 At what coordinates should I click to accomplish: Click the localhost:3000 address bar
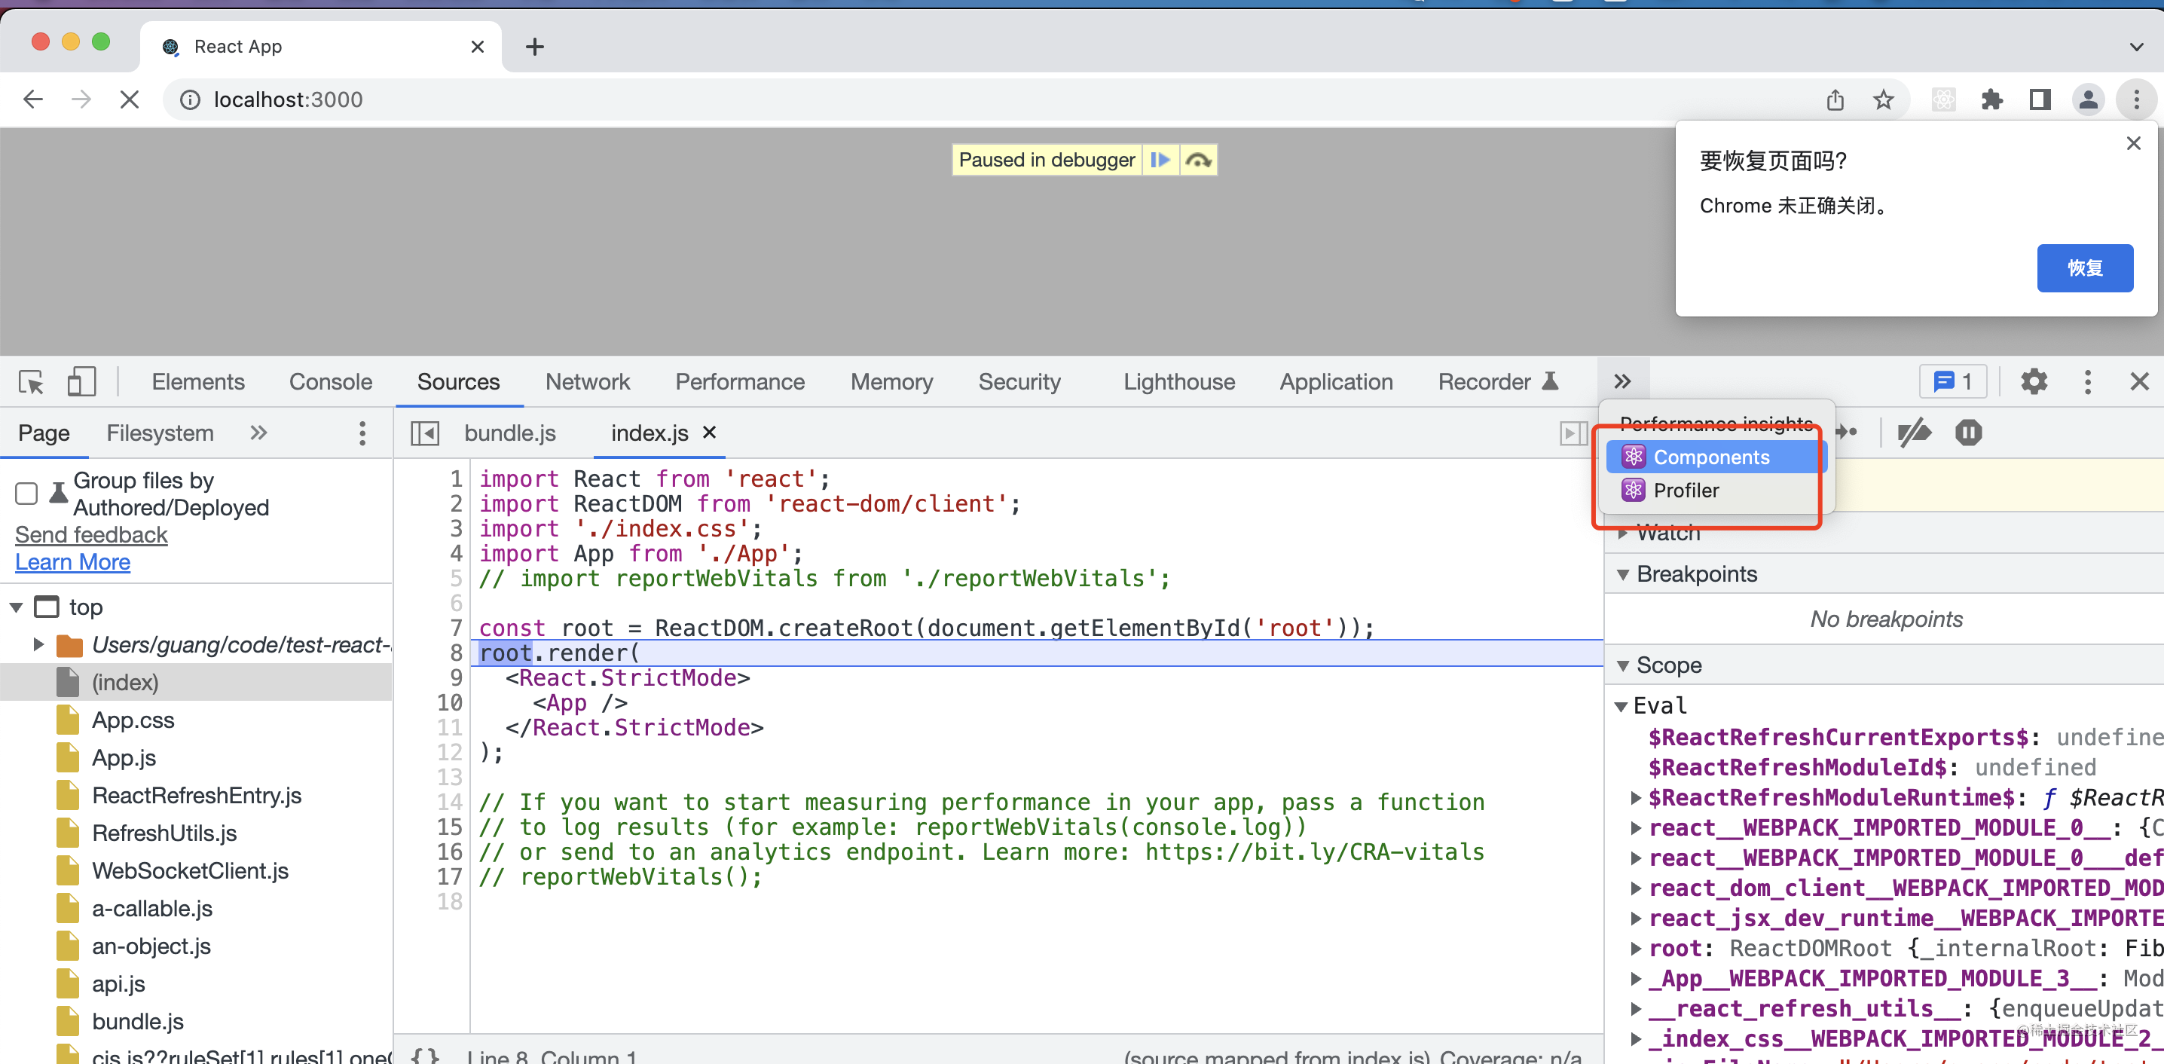(288, 100)
